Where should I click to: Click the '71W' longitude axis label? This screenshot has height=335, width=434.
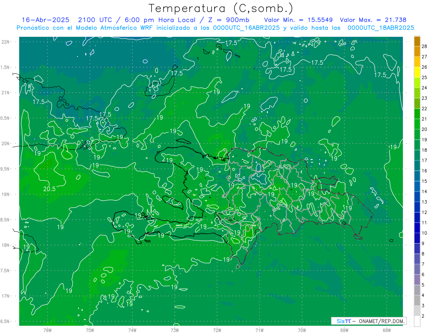coord(259,330)
